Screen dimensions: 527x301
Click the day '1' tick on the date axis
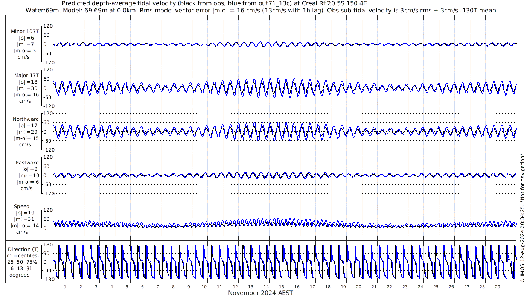pos(65,287)
